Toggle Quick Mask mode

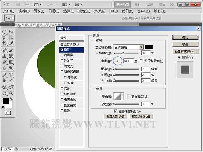click(x=8, y=113)
